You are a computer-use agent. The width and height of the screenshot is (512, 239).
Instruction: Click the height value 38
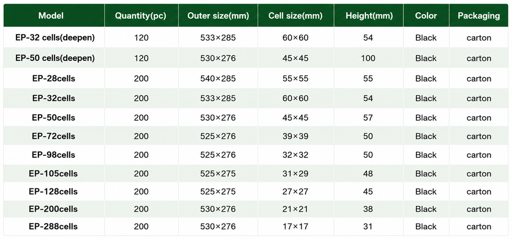coord(368,209)
